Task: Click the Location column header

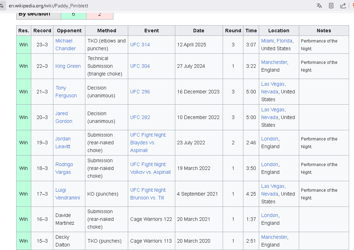Action: 279,31
